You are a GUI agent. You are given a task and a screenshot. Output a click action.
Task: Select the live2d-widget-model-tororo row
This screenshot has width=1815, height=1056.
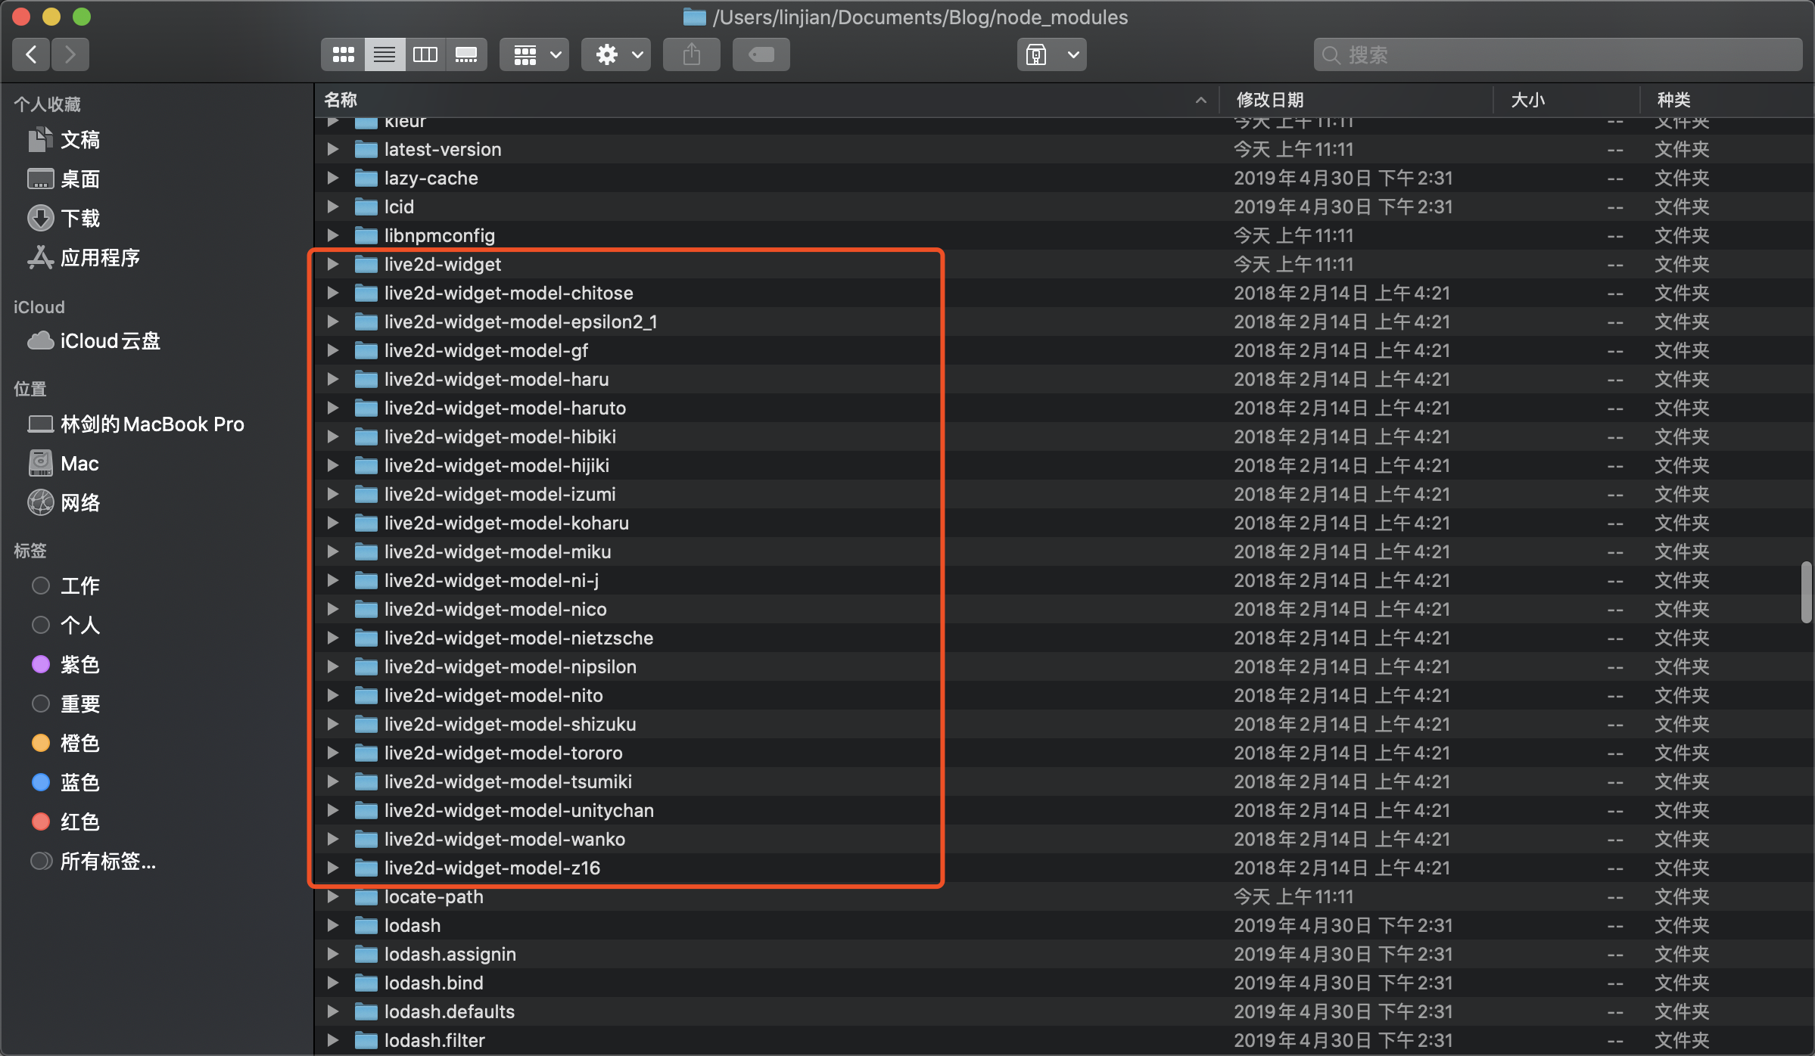1064,753
